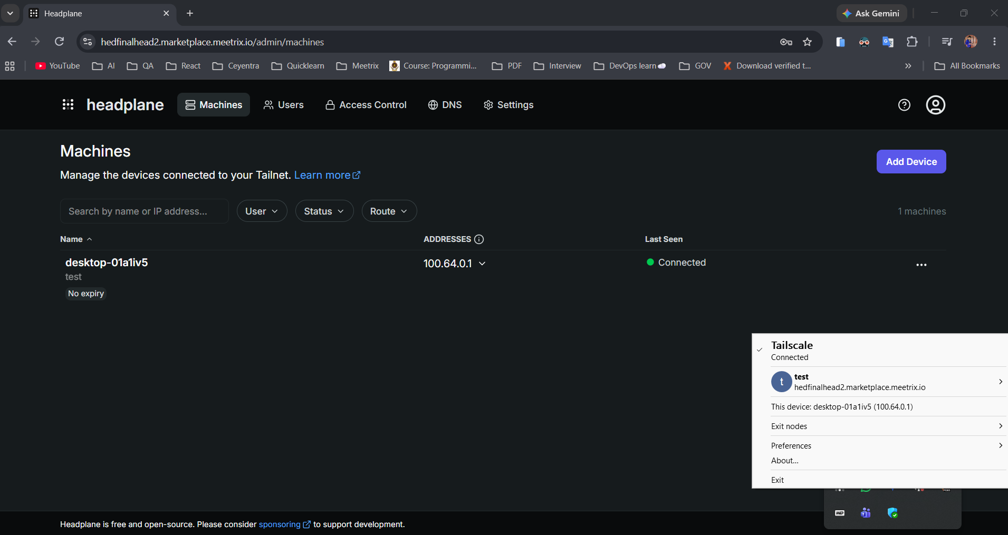Expand the Preferences submenu
The height and width of the screenshot is (535, 1008).
point(880,445)
